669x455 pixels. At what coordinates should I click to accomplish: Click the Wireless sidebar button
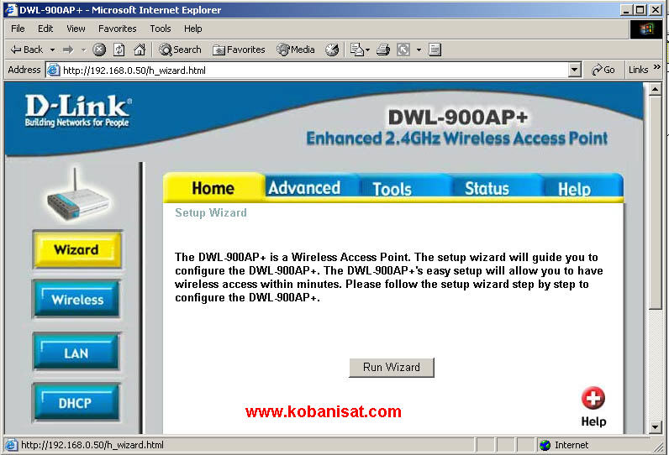76,299
